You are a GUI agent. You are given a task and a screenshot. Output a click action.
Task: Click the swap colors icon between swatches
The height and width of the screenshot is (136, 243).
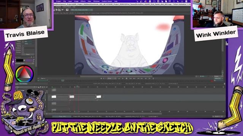click(24, 60)
